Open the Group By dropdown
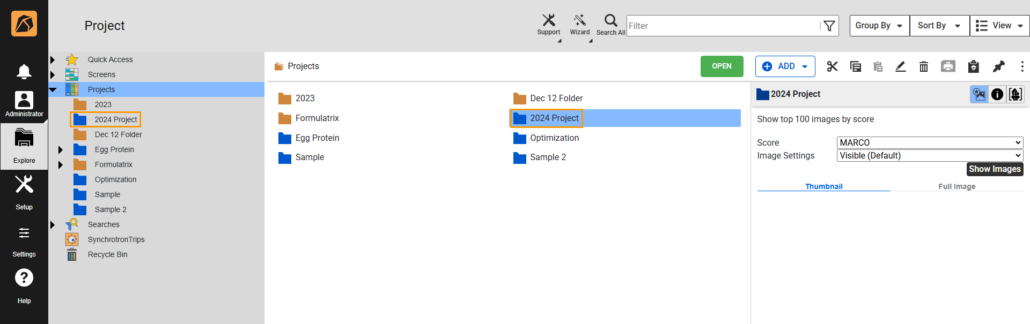 point(879,26)
